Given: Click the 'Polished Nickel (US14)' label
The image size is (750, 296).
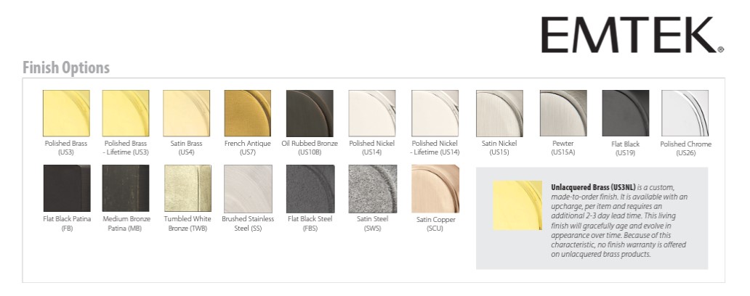Looking at the screenshot, I should [372, 148].
